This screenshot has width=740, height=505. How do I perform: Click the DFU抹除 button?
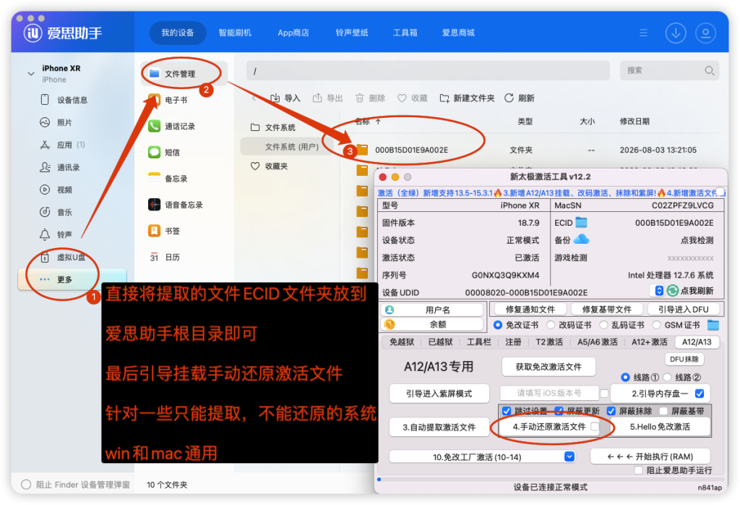coord(684,359)
